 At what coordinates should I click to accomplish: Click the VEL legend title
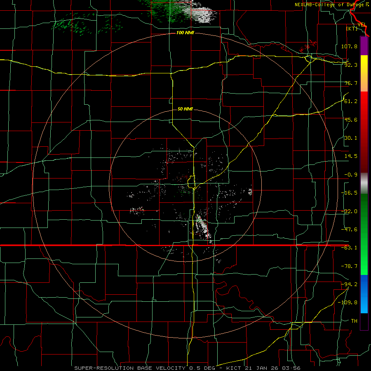pos(362,25)
